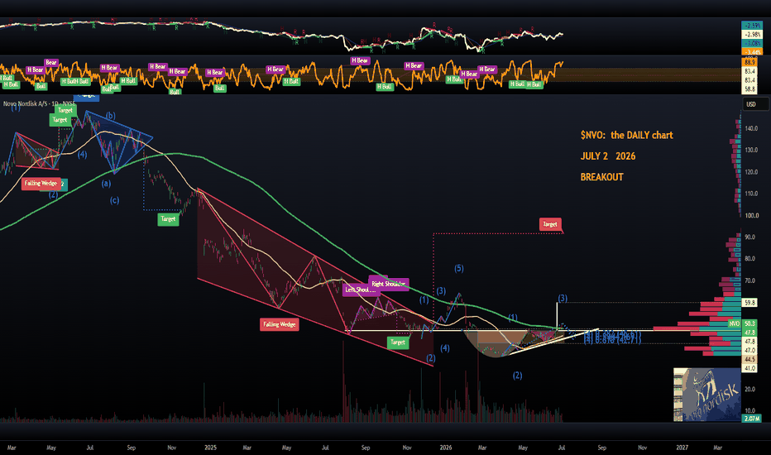Click the -3.44% orange indicator value
The width and height of the screenshot is (771, 455).
click(x=752, y=51)
